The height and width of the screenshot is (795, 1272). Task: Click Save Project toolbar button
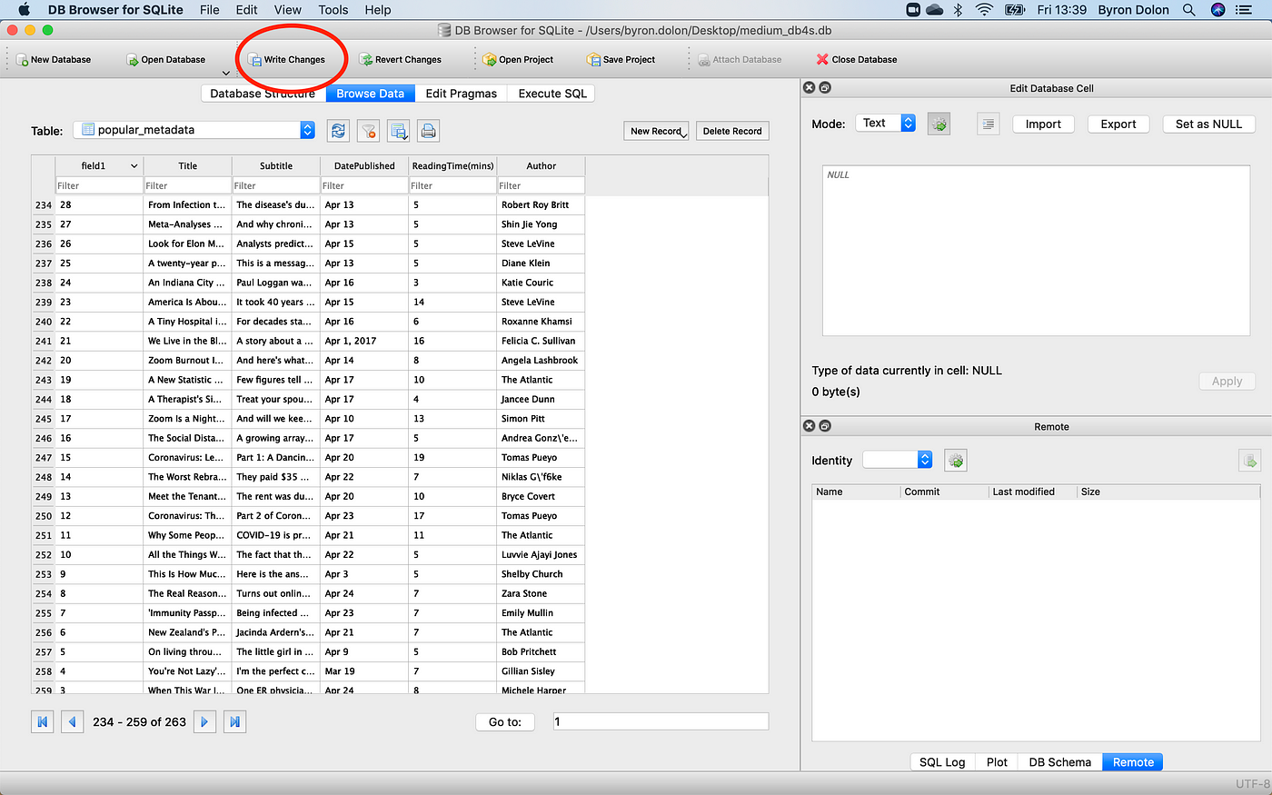(x=621, y=60)
